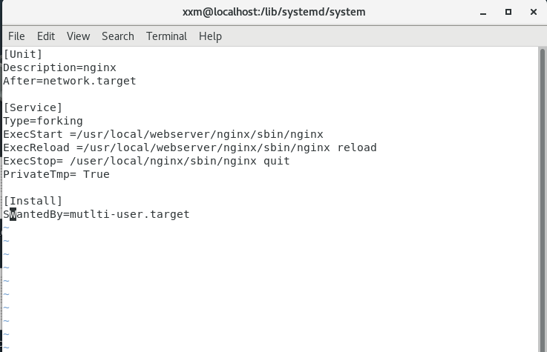Open the Edit menu
Screen dimensions: 547x352
coord(46,36)
